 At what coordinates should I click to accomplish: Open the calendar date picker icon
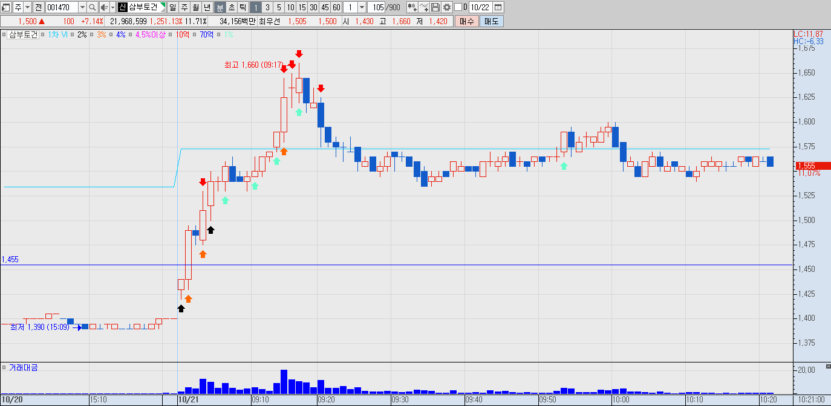[x=498, y=7]
